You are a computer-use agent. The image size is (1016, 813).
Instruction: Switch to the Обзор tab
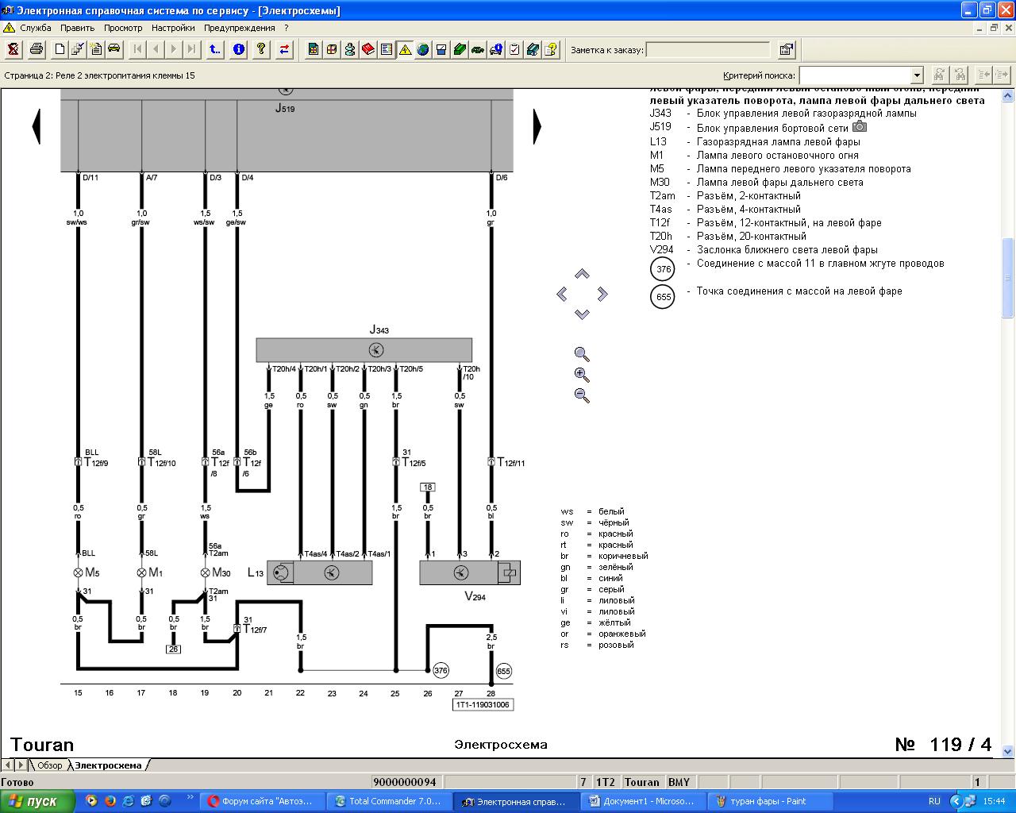pyautogui.click(x=49, y=765)
